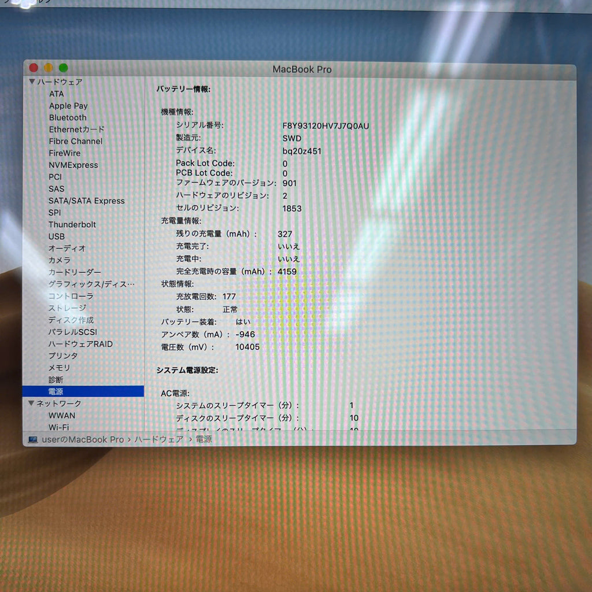Minimize window with yellow button
The image size is (592, 592).
point(49,68)
